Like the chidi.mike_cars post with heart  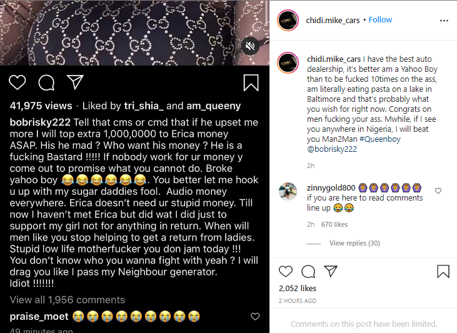[x=286, y=271]
